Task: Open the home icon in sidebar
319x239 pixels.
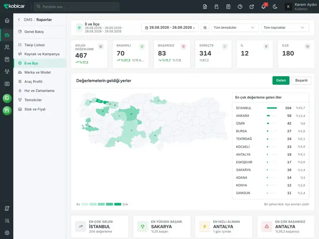Action: [7, 20]
